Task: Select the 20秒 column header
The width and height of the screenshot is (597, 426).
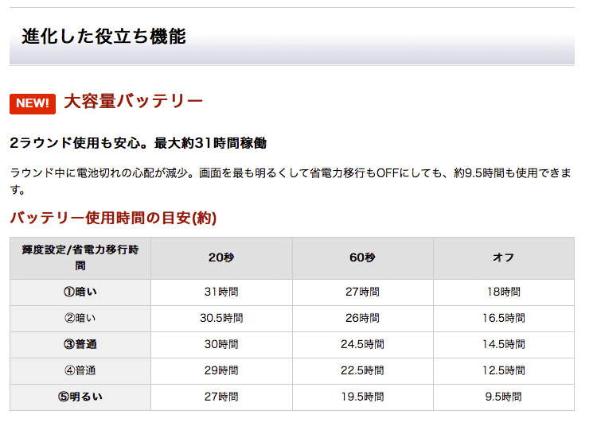Action: tap(221, 258)
